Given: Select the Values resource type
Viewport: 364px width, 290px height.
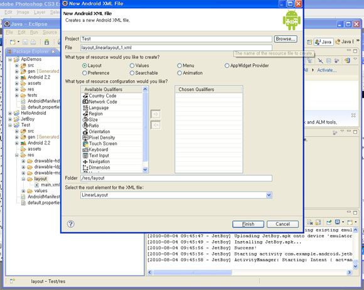Looking at the screenshot, I should (x=132, y=66).
